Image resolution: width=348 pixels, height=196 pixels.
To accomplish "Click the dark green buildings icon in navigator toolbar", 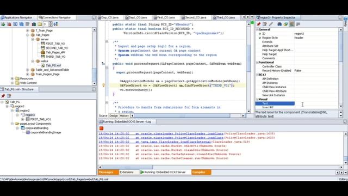I will coord(34,24).
